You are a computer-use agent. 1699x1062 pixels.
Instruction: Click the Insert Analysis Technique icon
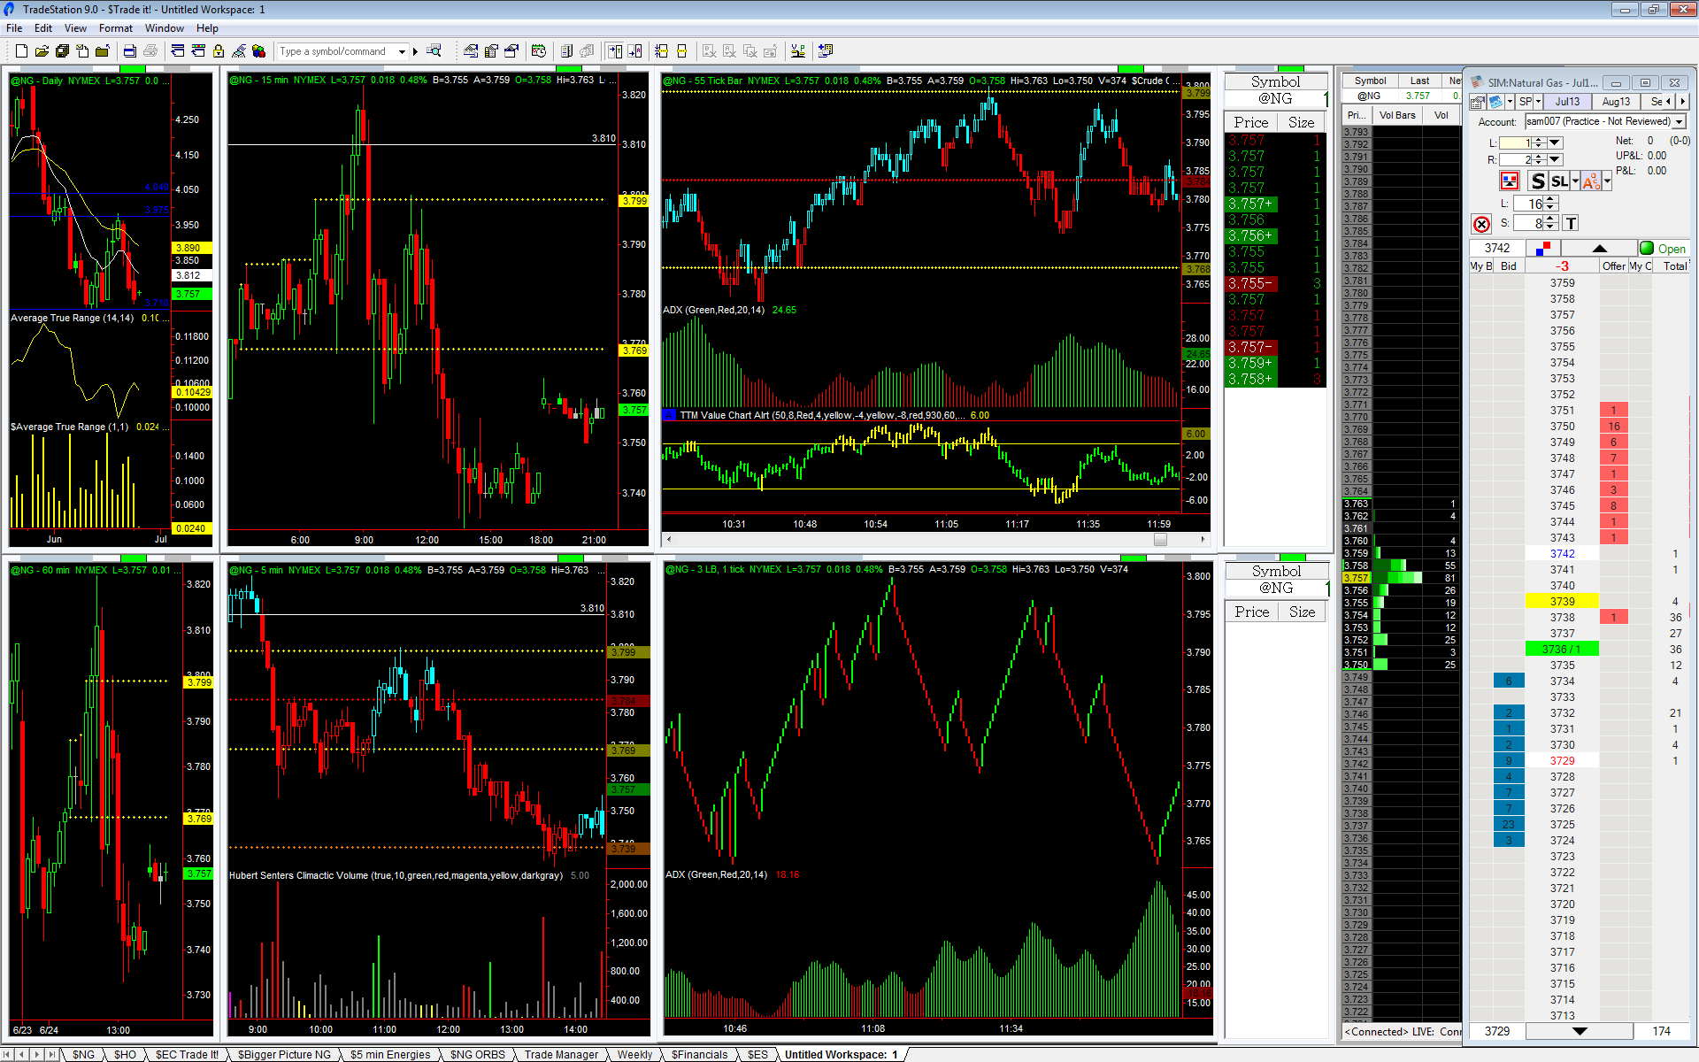point(471,51)
